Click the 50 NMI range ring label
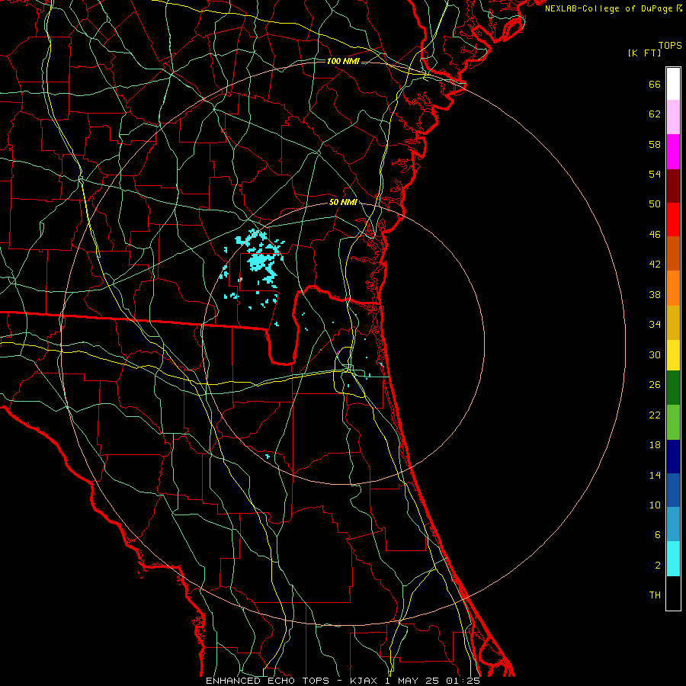686x686 pixels. click(343, 202)
